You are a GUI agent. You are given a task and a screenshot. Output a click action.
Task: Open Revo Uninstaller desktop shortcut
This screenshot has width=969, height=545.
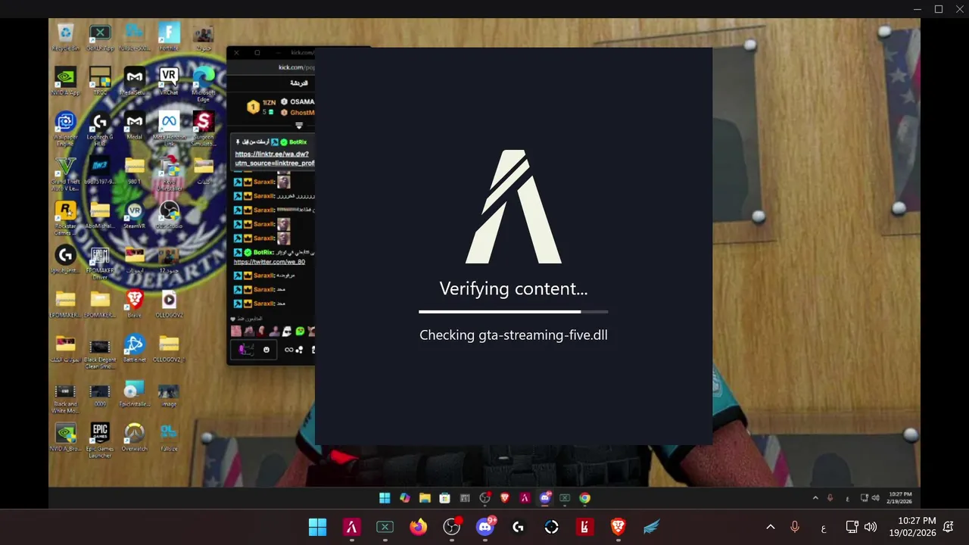tap(169, 173)
